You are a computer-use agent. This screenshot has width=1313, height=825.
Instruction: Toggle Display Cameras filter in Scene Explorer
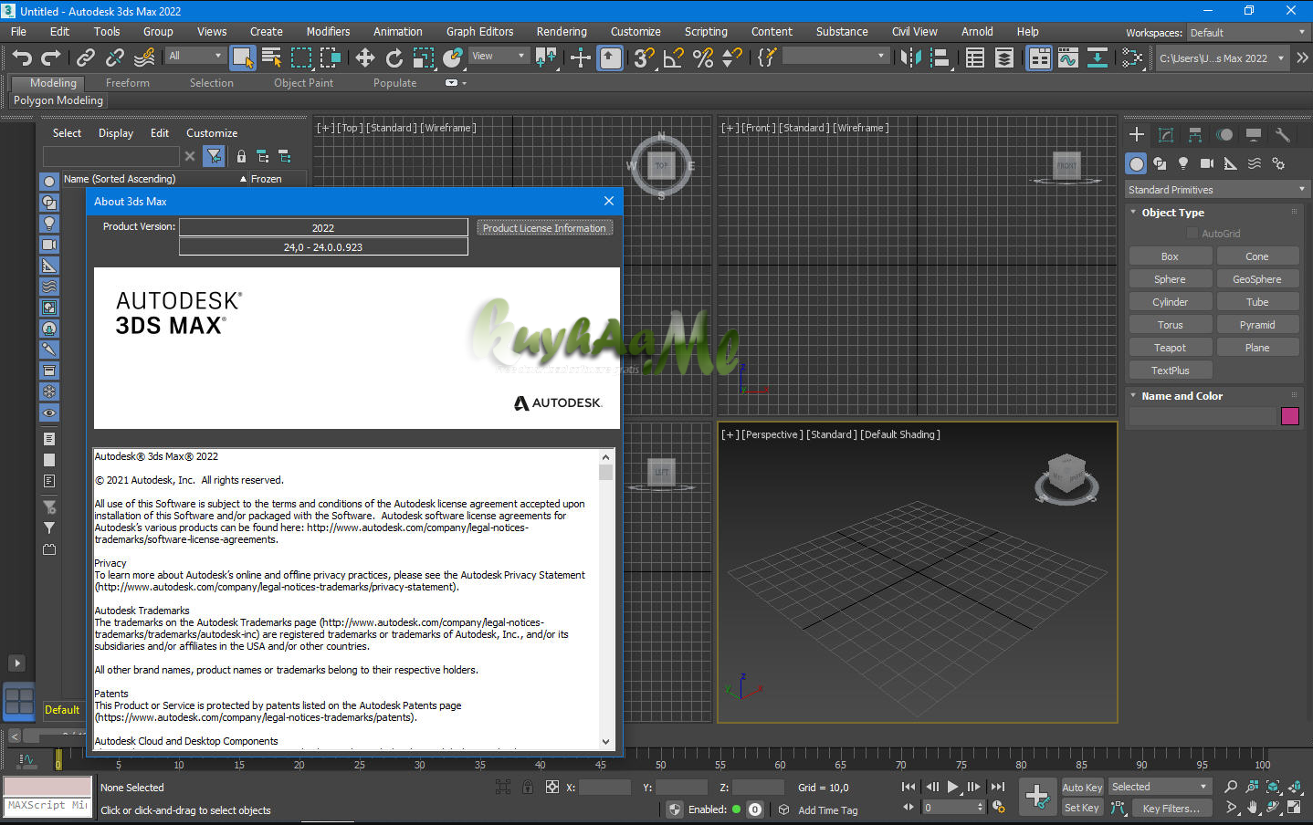[49, 245]
